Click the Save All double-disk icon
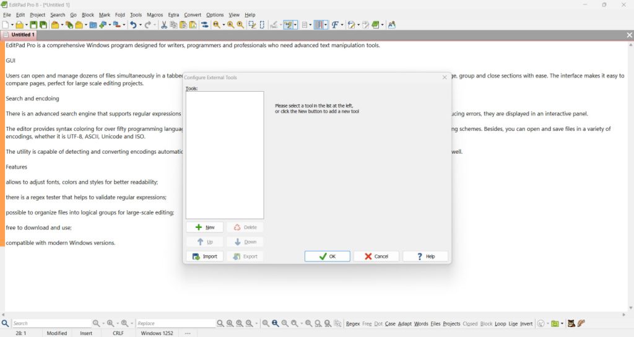The image size is (634, 337). pos(43,25)
